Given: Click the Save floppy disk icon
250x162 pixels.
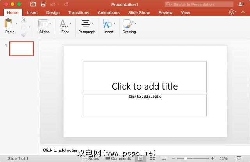Looking at the screenshot, I should tap(43, 4).
